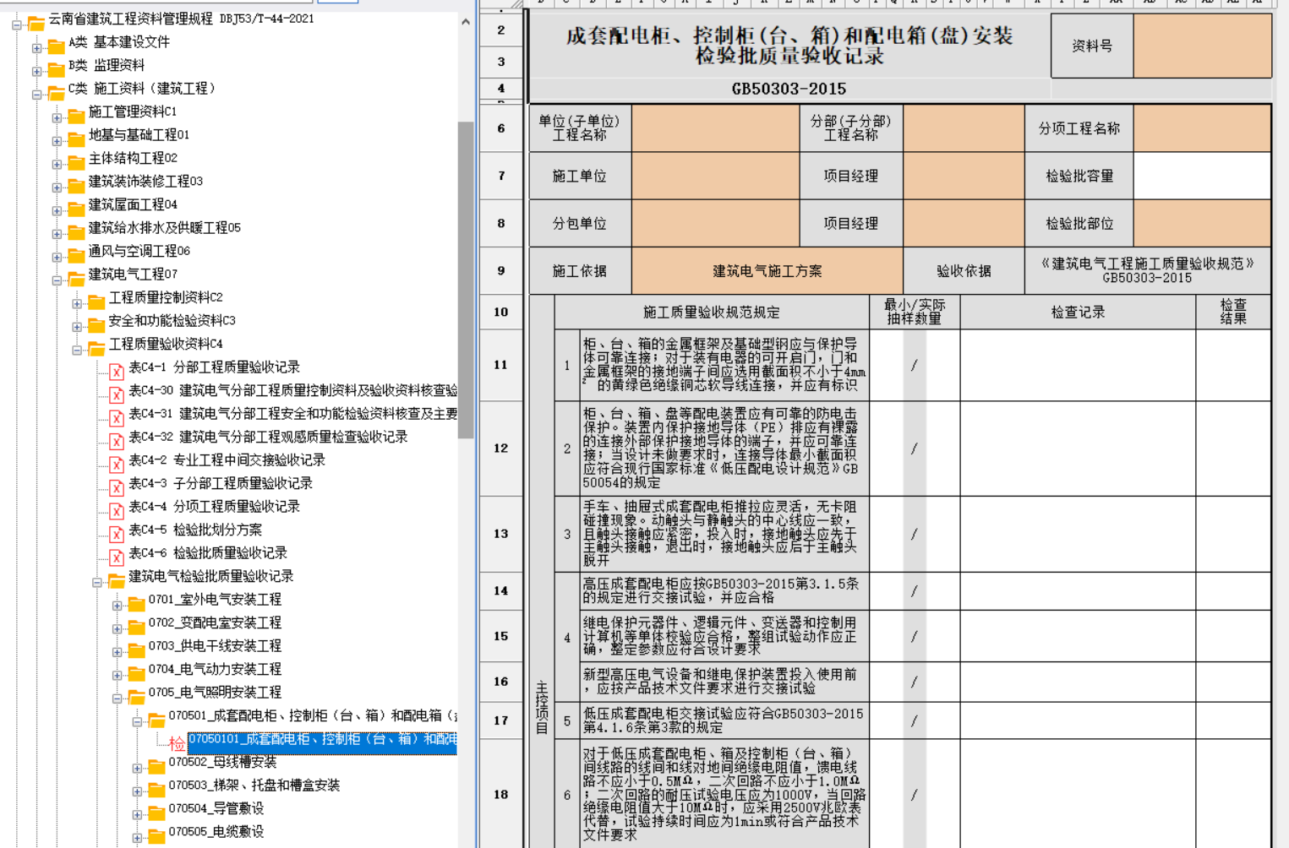Expand the 0704_电气动力安装工程 node
1289x848 pixels.
point(117,675)
